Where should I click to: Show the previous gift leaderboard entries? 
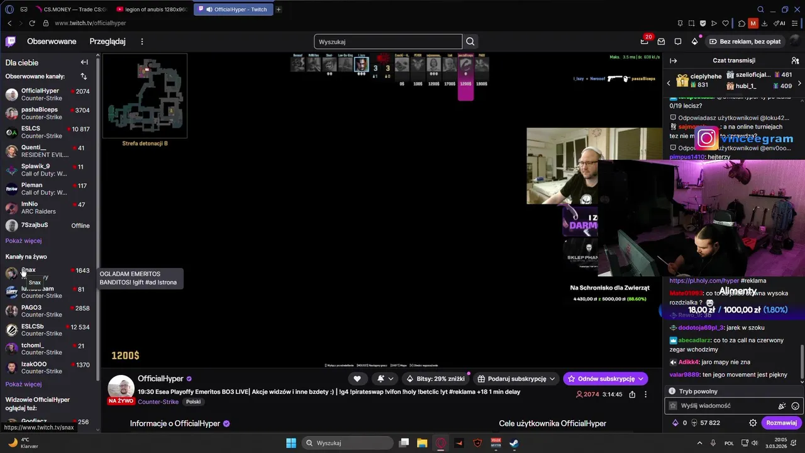pyautogui.click(x=669, y=83)
